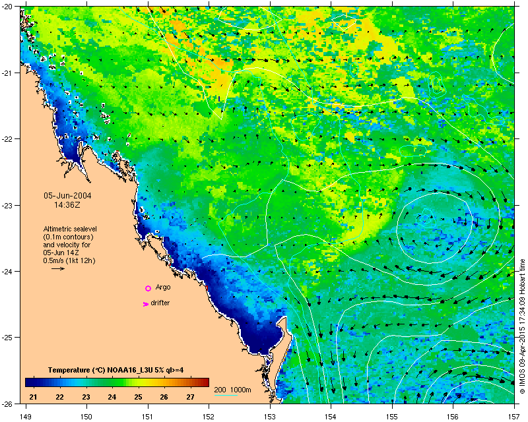This screenshot has width=528, height=422.
Task: Click latitude axis label -26
Action: pyautogui.click(x=7, y=404)
